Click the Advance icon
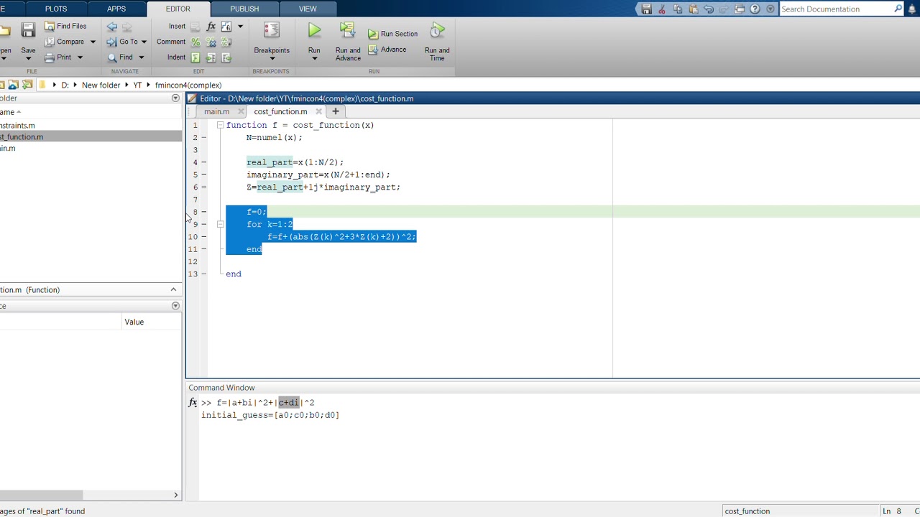Screen dimensions: 920x517 click(x=373, y=50)
